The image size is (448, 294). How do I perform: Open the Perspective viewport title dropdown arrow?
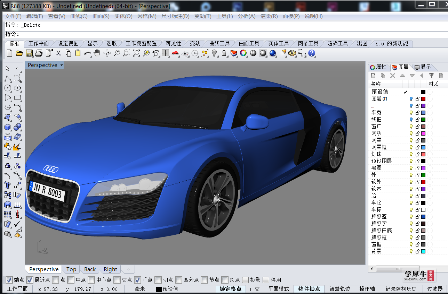click(62, 65)
